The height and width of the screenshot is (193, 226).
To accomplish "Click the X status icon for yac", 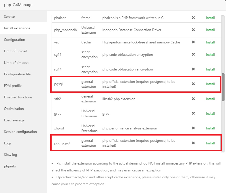I will coord(193,42).
